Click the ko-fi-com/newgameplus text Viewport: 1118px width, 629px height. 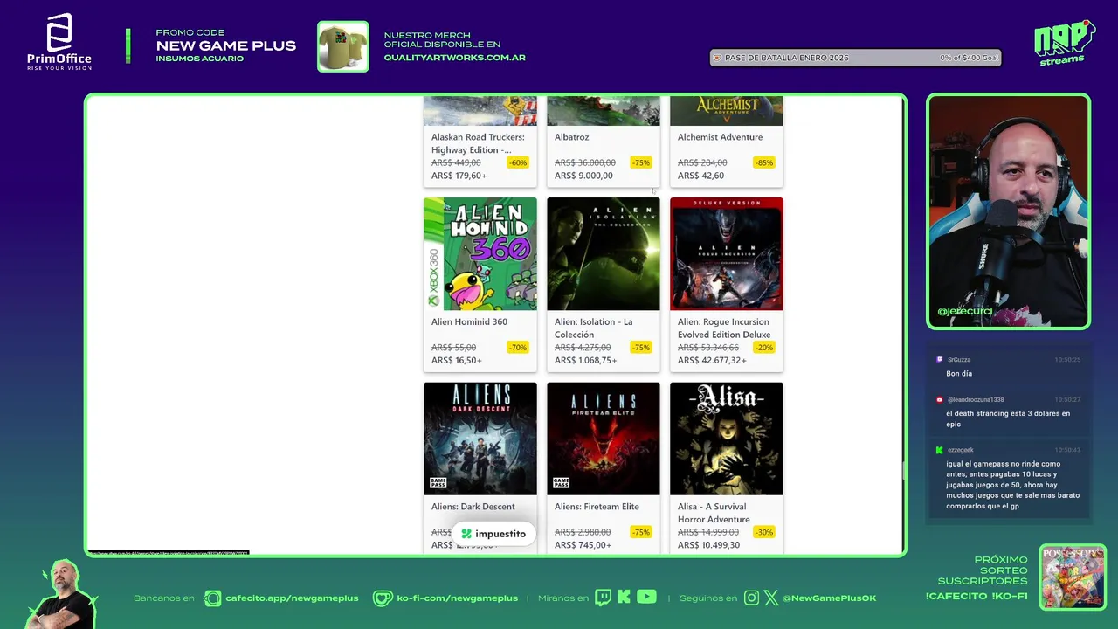458,598
